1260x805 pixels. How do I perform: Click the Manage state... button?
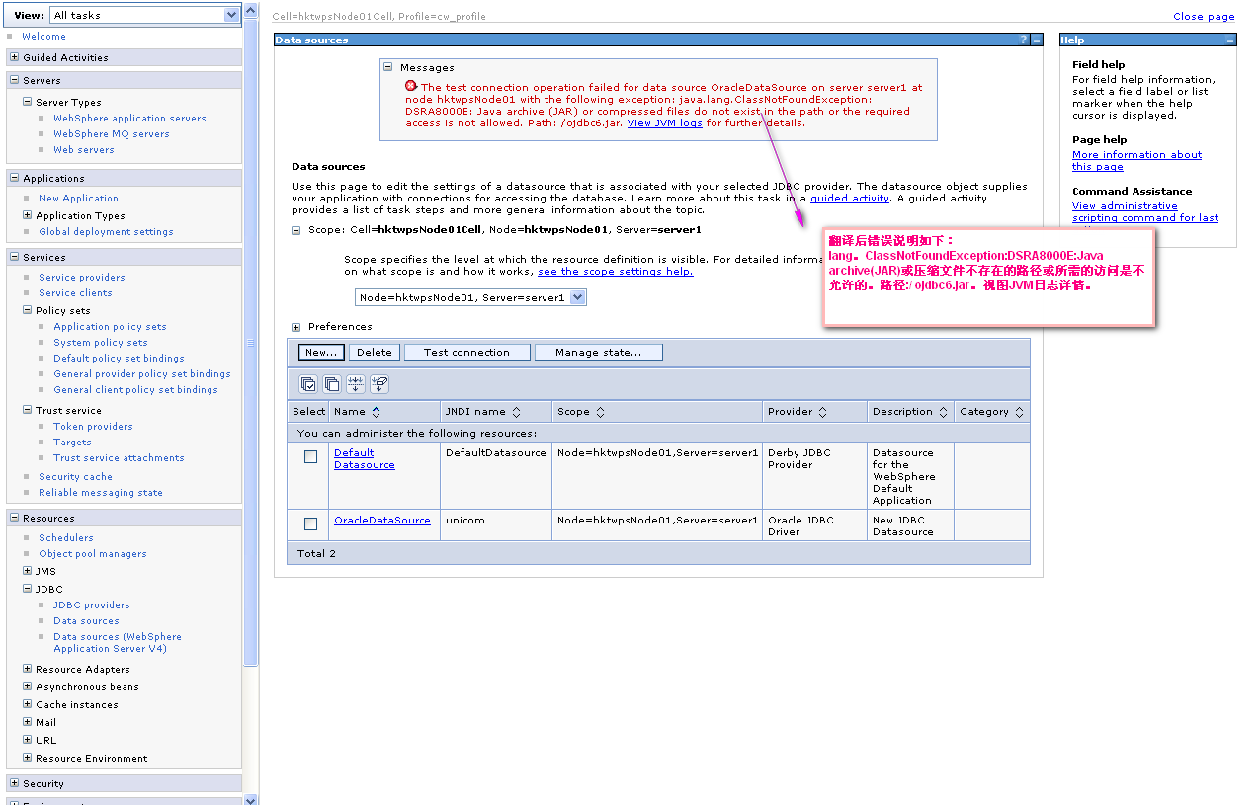[x=599, y=352]
